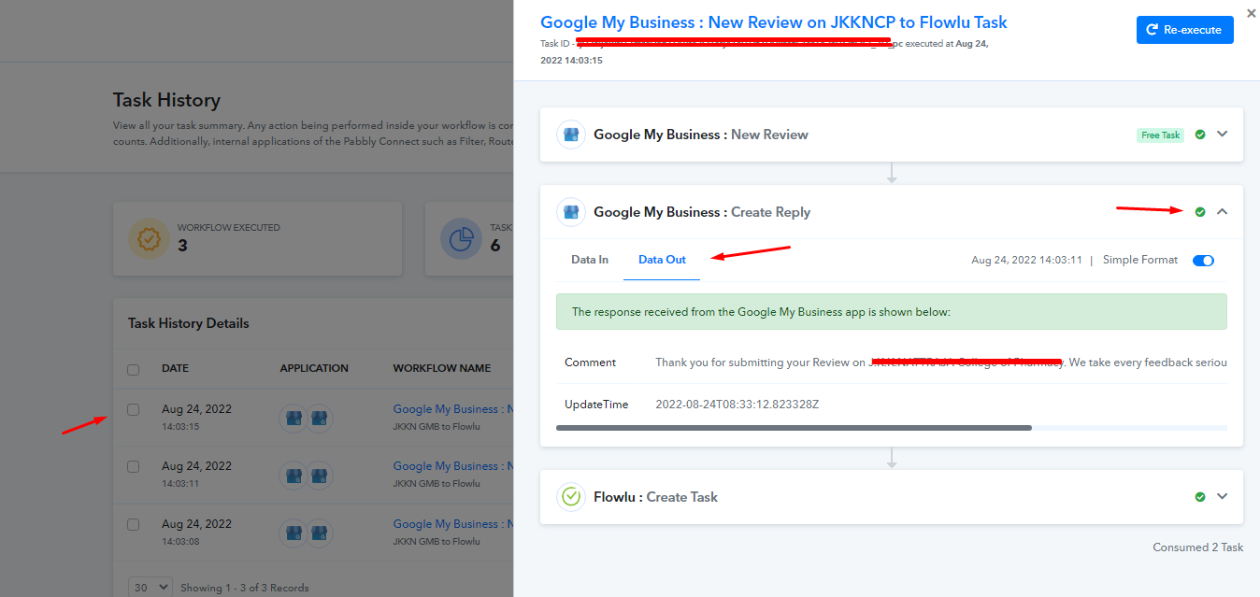Screen dimensions: 1260x597
Task: Open workflow link in the 14:03:15 row
Action: [x=453, y=409]
